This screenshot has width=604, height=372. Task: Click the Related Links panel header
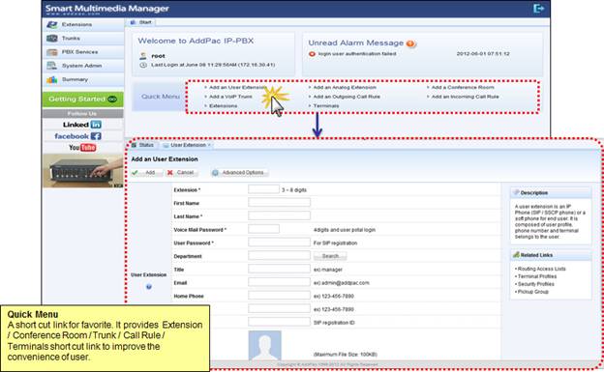[x=551, y=255]
